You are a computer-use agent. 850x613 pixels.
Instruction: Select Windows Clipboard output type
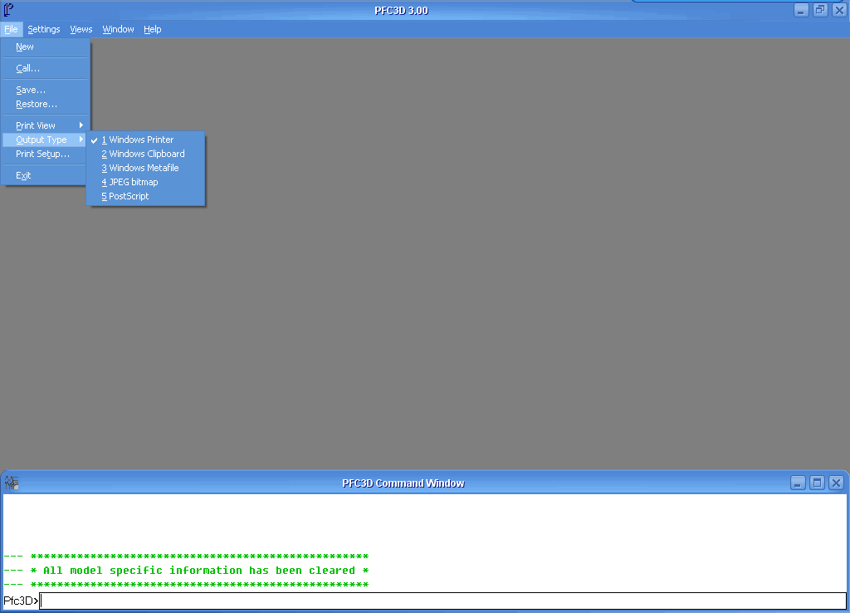coord(145,154)
